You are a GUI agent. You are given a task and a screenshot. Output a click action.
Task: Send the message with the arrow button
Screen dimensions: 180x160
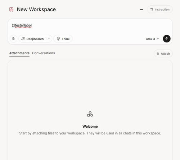[x=167, y=39]
